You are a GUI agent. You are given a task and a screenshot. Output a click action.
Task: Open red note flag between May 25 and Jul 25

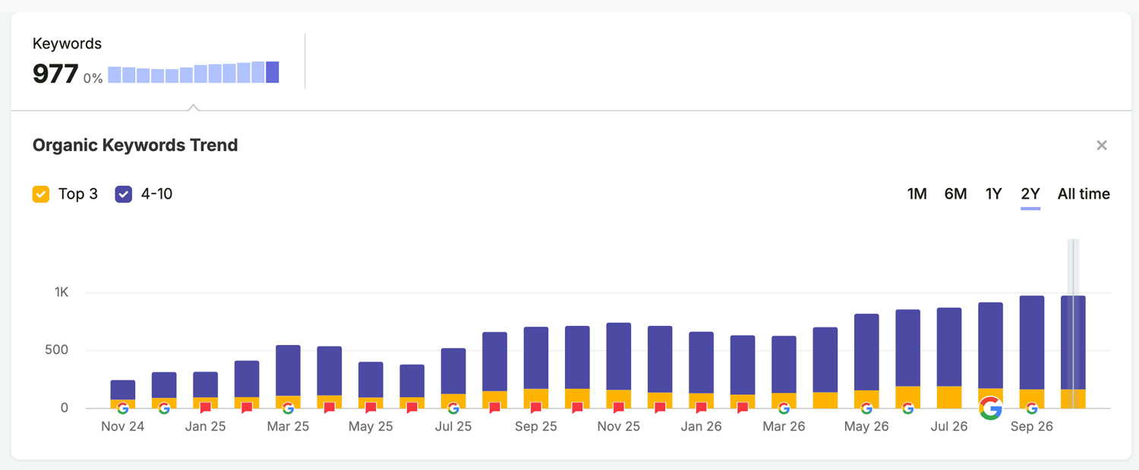click(x=412, y=408)
